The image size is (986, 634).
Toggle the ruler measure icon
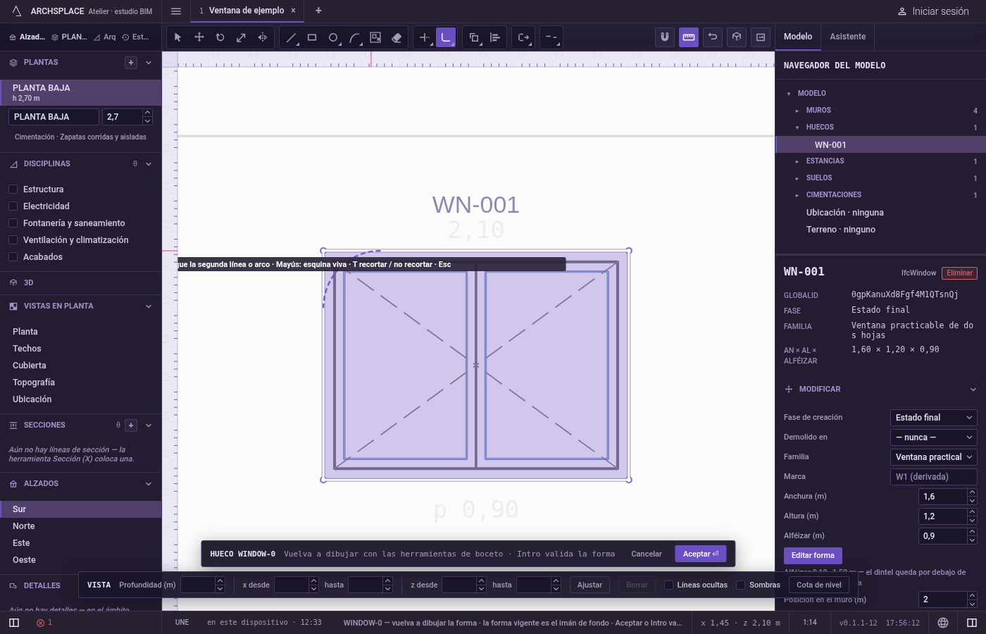(x=689, y=37)
